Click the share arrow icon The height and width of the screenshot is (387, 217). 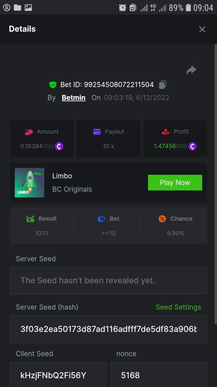[x=191, y=70]
